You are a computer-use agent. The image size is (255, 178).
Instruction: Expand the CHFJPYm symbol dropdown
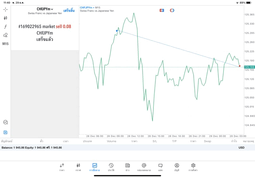[45, 9]
